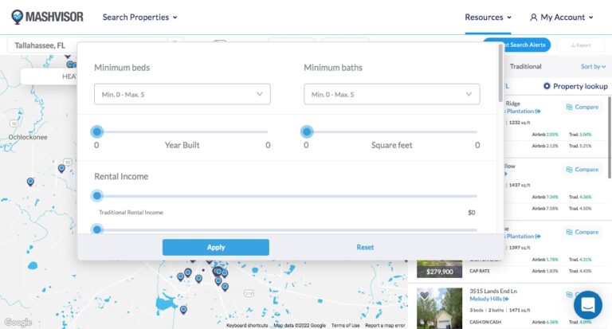Select the map pin near Ochlockonee

click(61, 168)
